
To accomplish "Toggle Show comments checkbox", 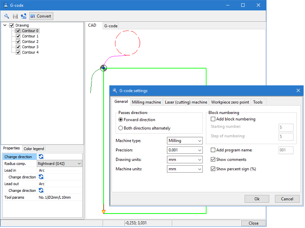I will click(213, 159).
